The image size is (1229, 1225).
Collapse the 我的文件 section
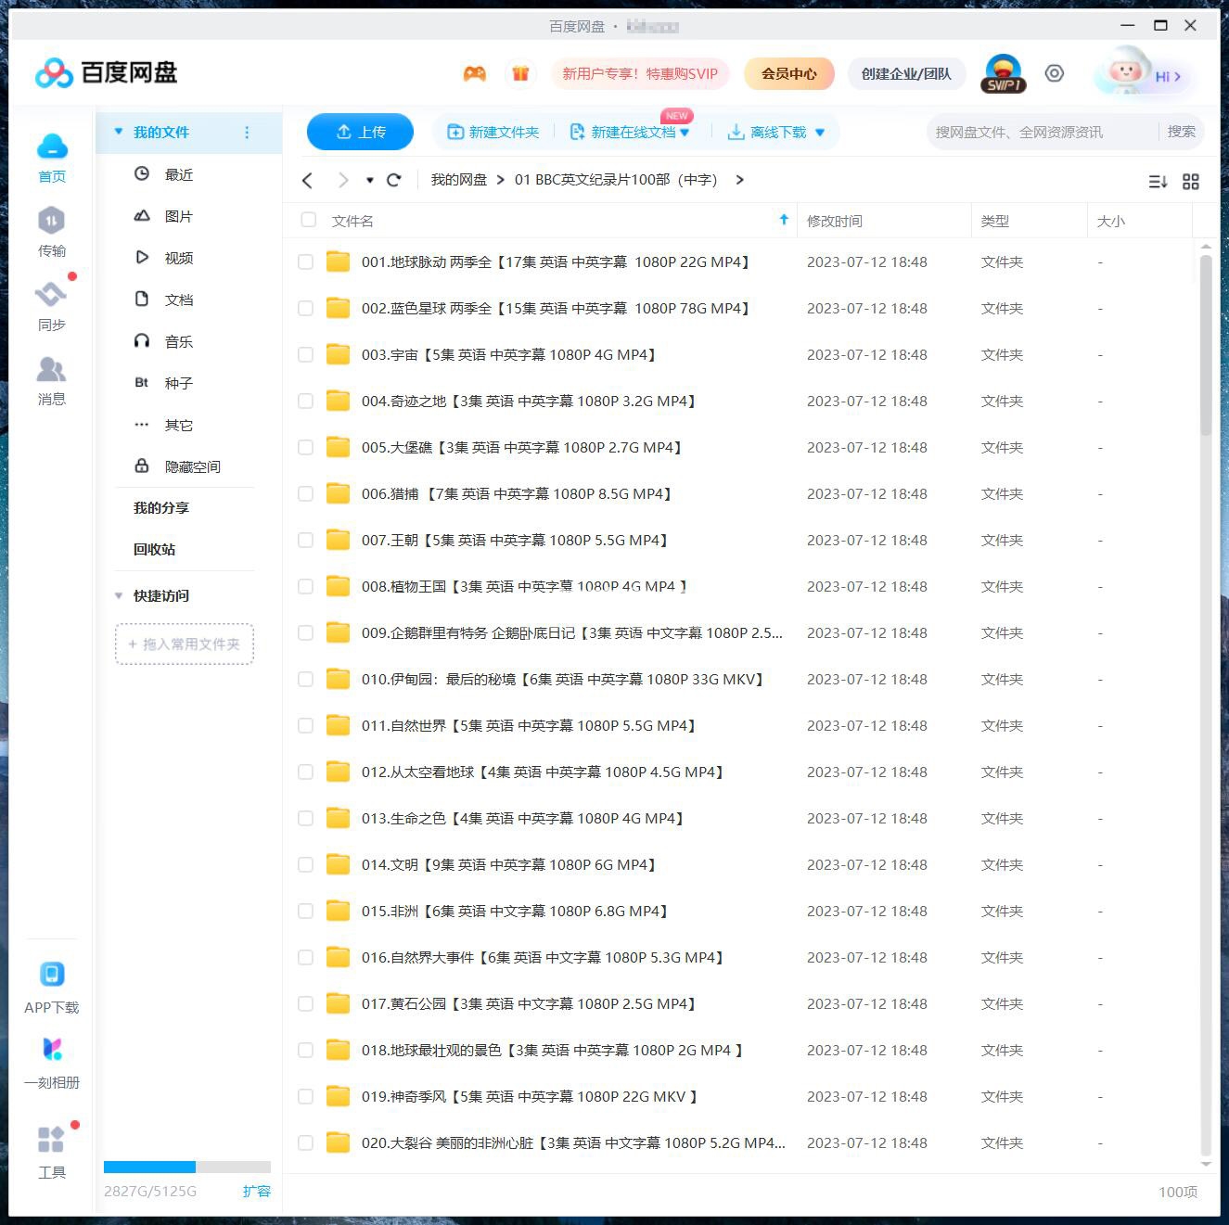click(x=118, y=132)
